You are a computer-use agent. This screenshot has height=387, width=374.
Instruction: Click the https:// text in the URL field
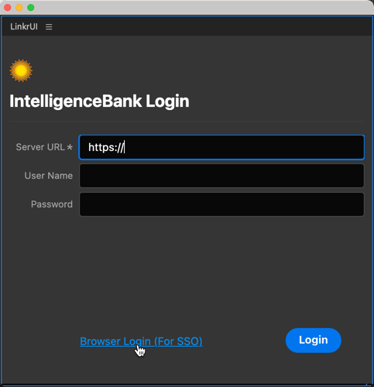[x=106, y=147]
